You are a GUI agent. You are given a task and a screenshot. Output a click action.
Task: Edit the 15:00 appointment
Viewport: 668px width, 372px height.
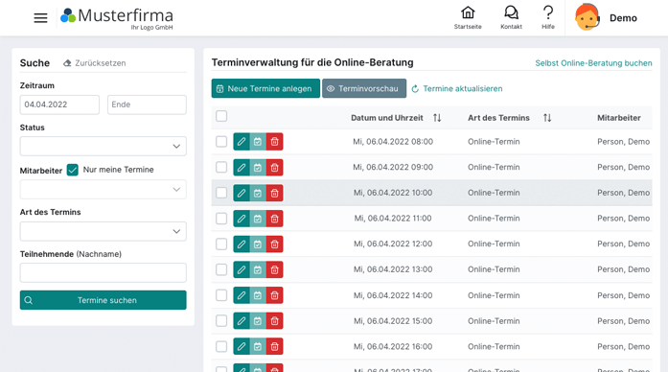[x=242, y=320]
